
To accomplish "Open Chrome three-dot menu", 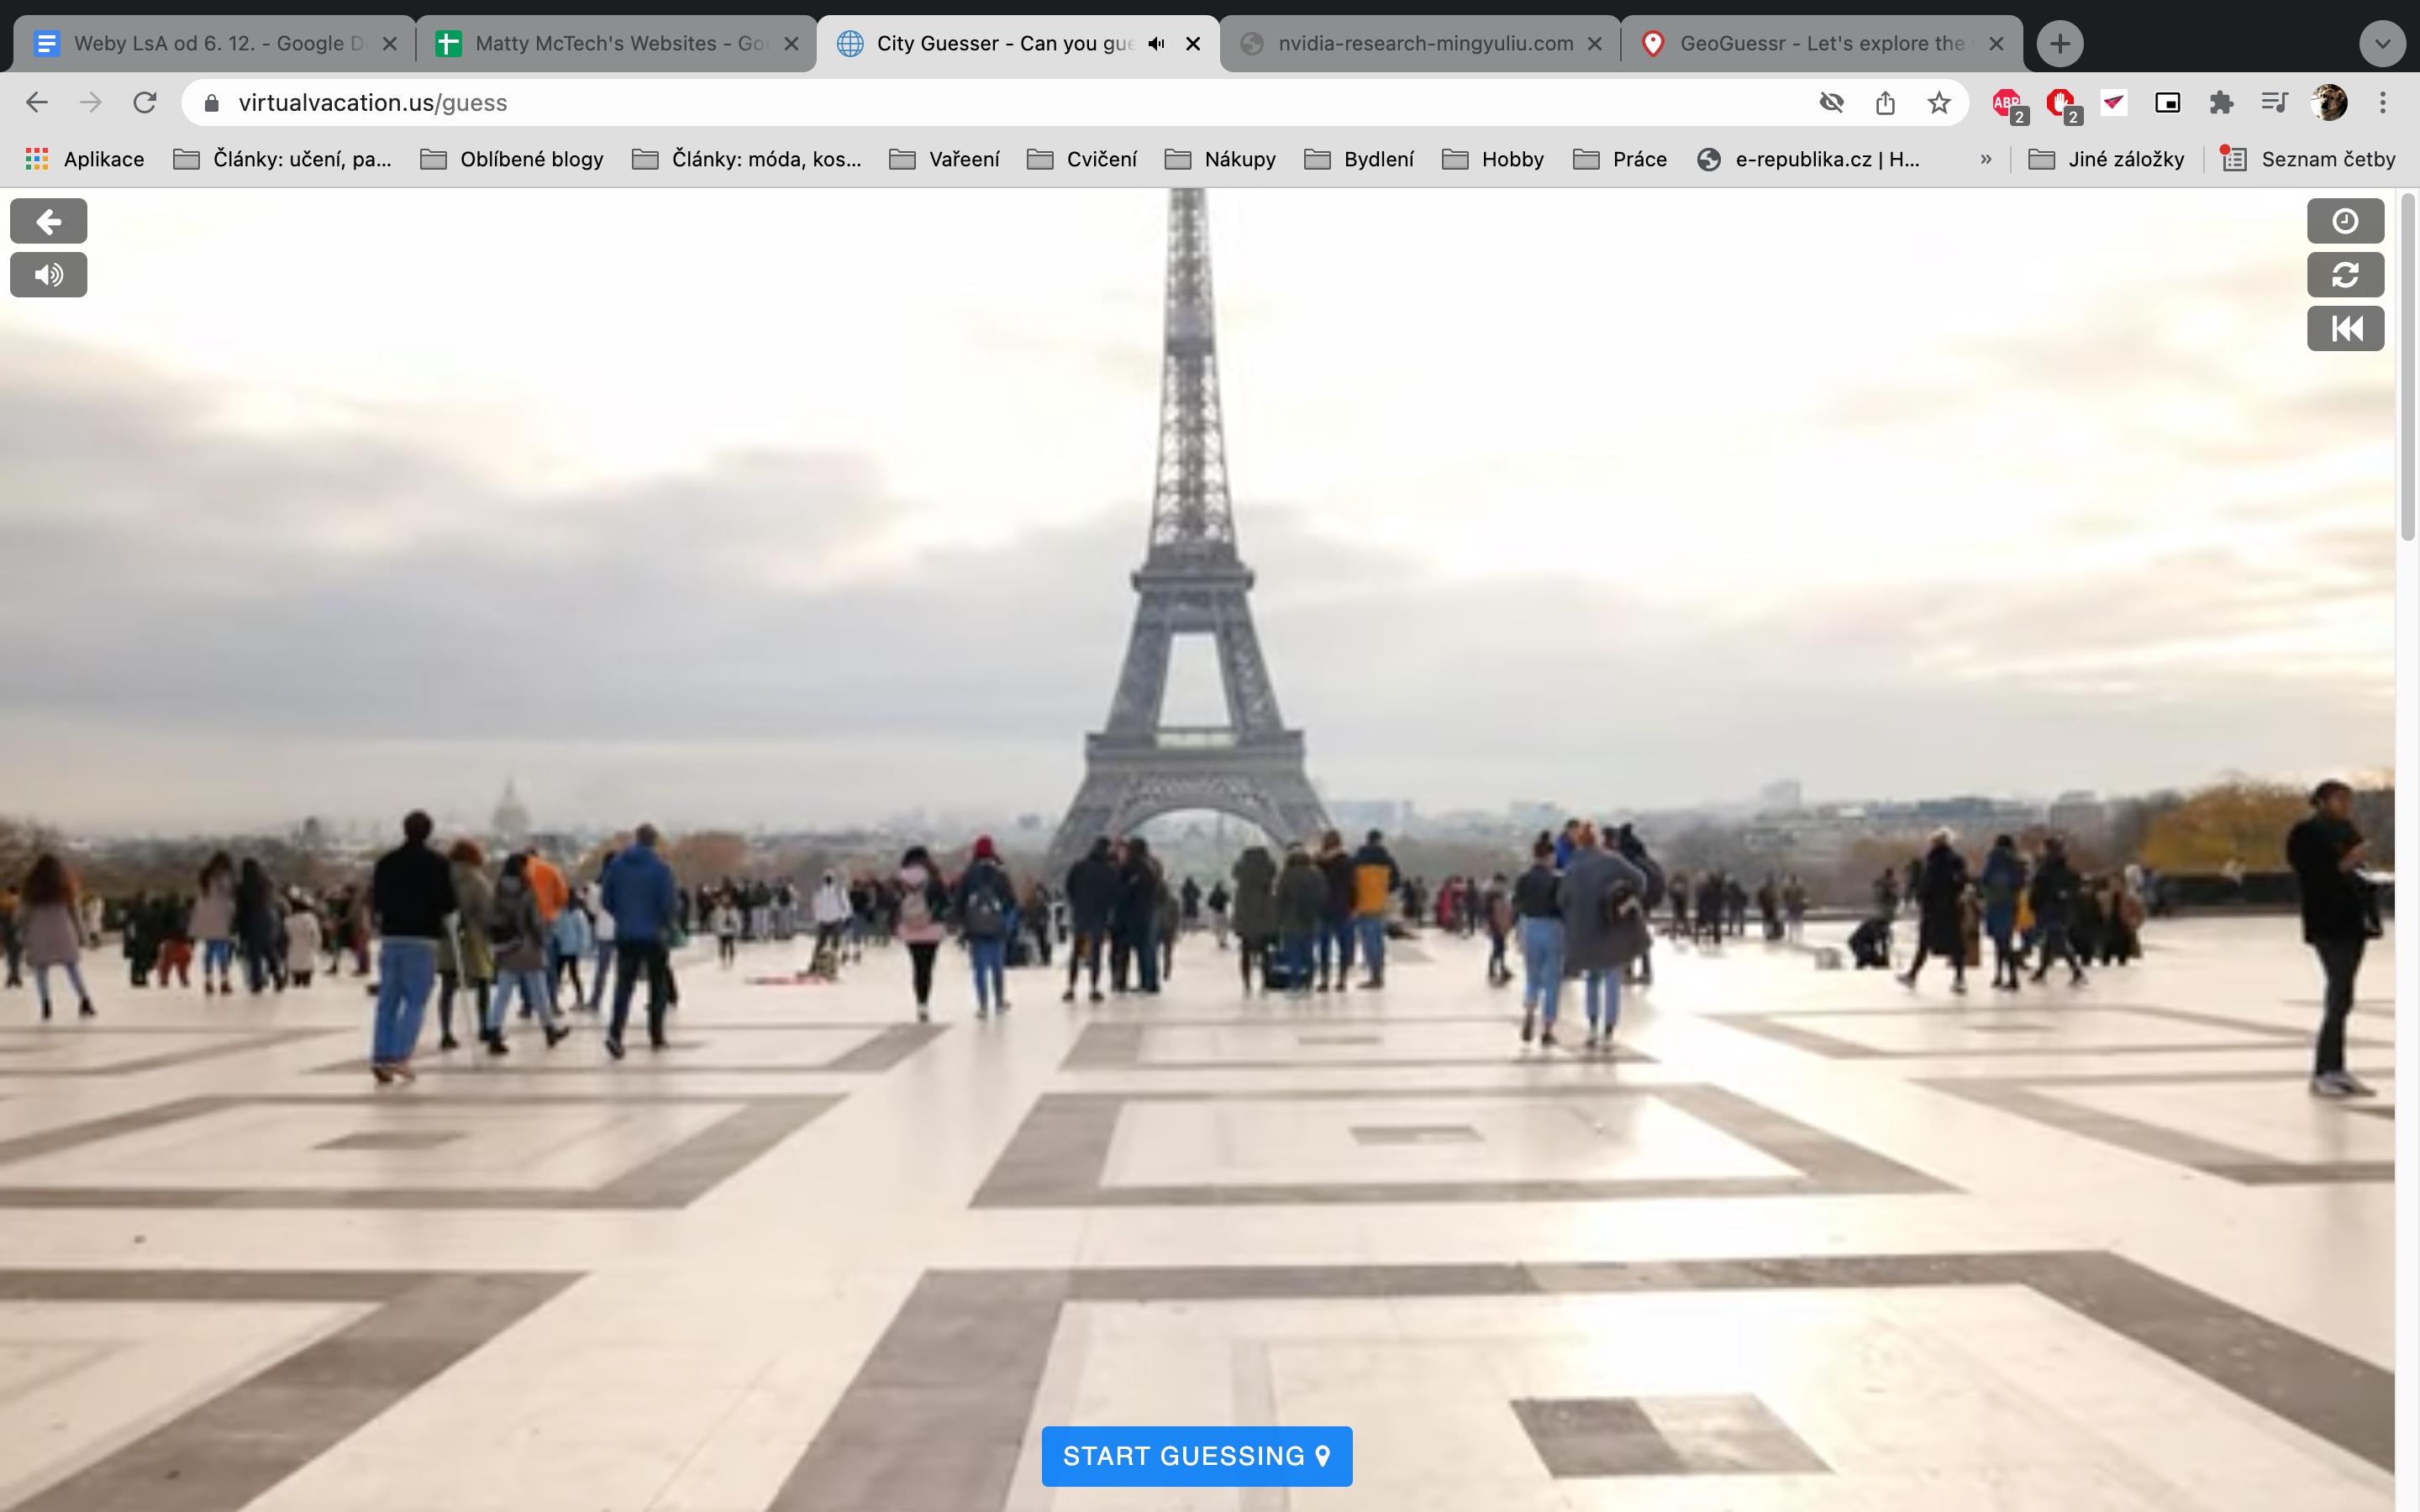I will [2383, 103].
